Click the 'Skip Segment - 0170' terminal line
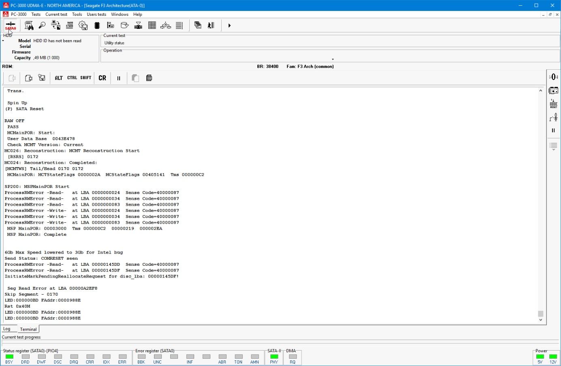 (x=31, y=295)
